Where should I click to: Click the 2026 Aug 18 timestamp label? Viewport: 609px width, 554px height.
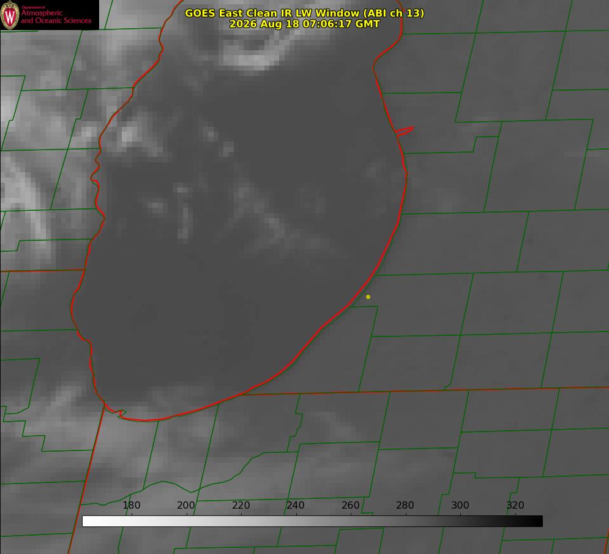(304, 24)
